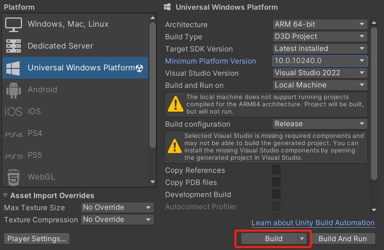Image resolution: width=384 pixels, height=250 pixels.
Task: Click the WebGL HTML5 icon
Action: coord(14,177)
